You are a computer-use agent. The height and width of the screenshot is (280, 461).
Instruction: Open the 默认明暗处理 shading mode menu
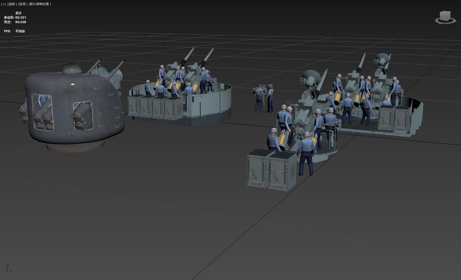pos(40,4)
